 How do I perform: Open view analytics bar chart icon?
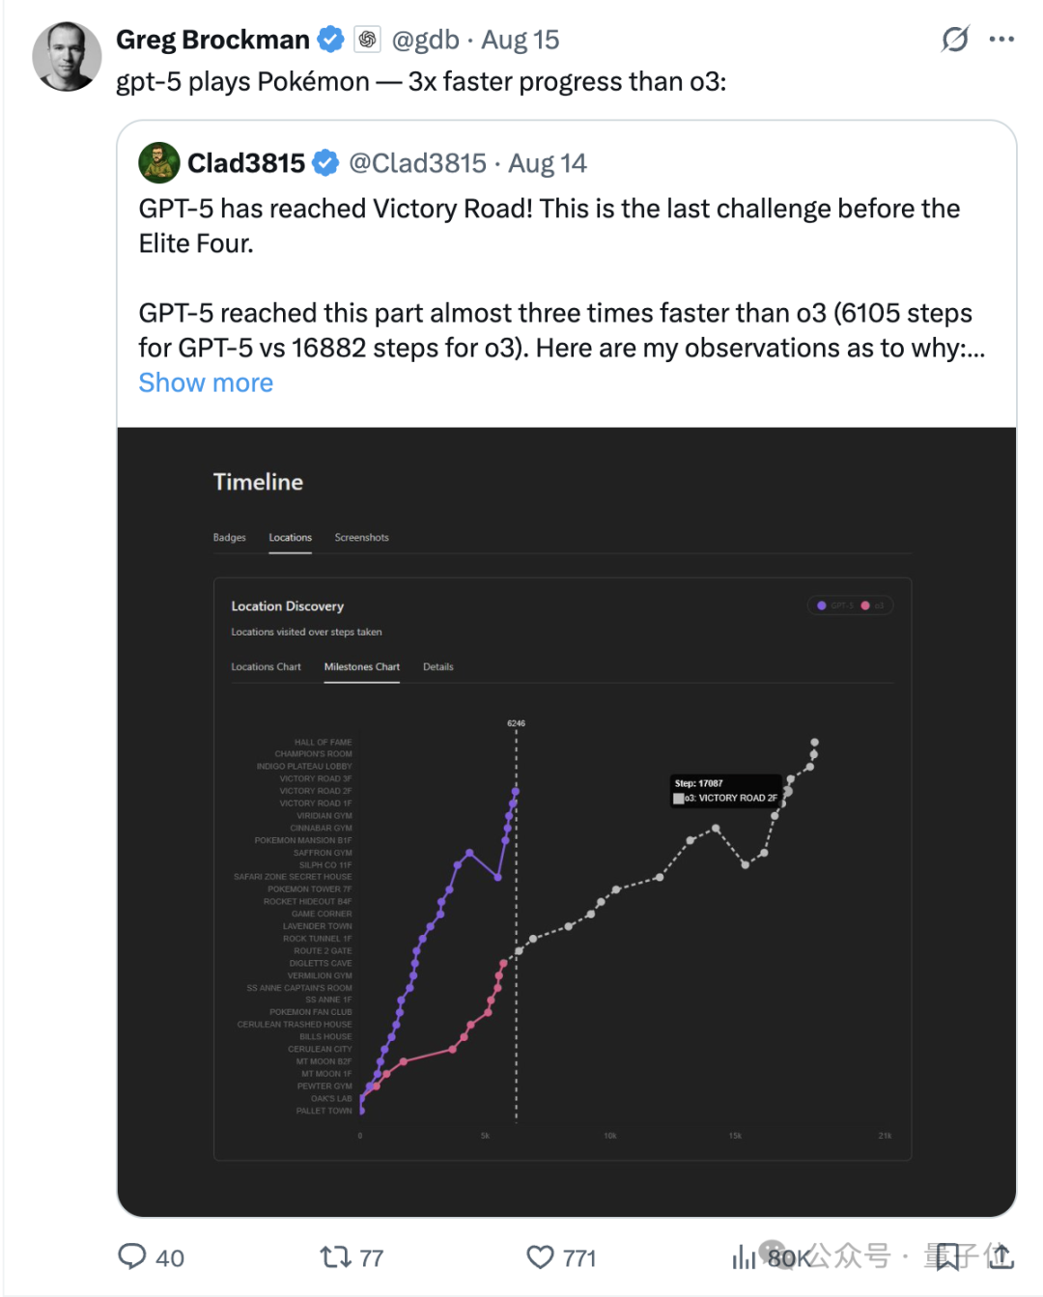744,1256
